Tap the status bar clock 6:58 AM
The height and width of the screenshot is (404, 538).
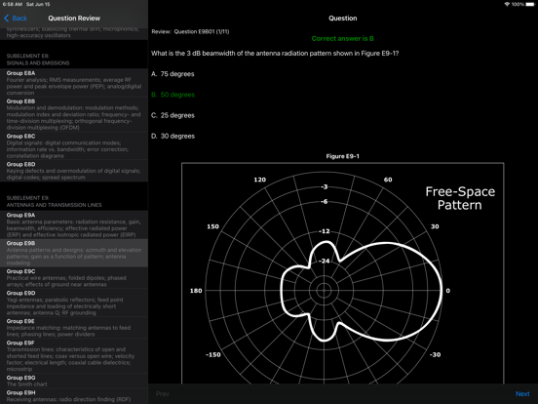coord(13,4)
